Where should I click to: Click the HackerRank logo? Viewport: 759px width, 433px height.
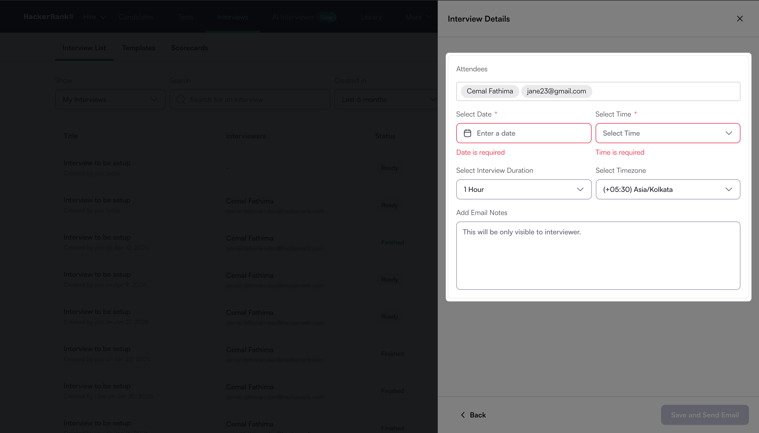click(x=48, y=17)
